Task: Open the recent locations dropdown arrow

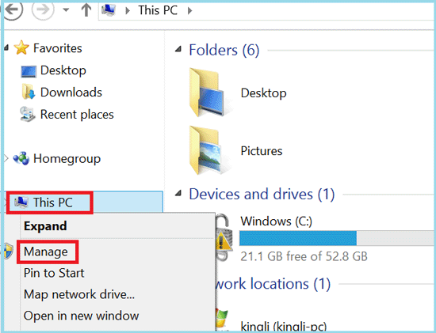Action: click(66, 10)
